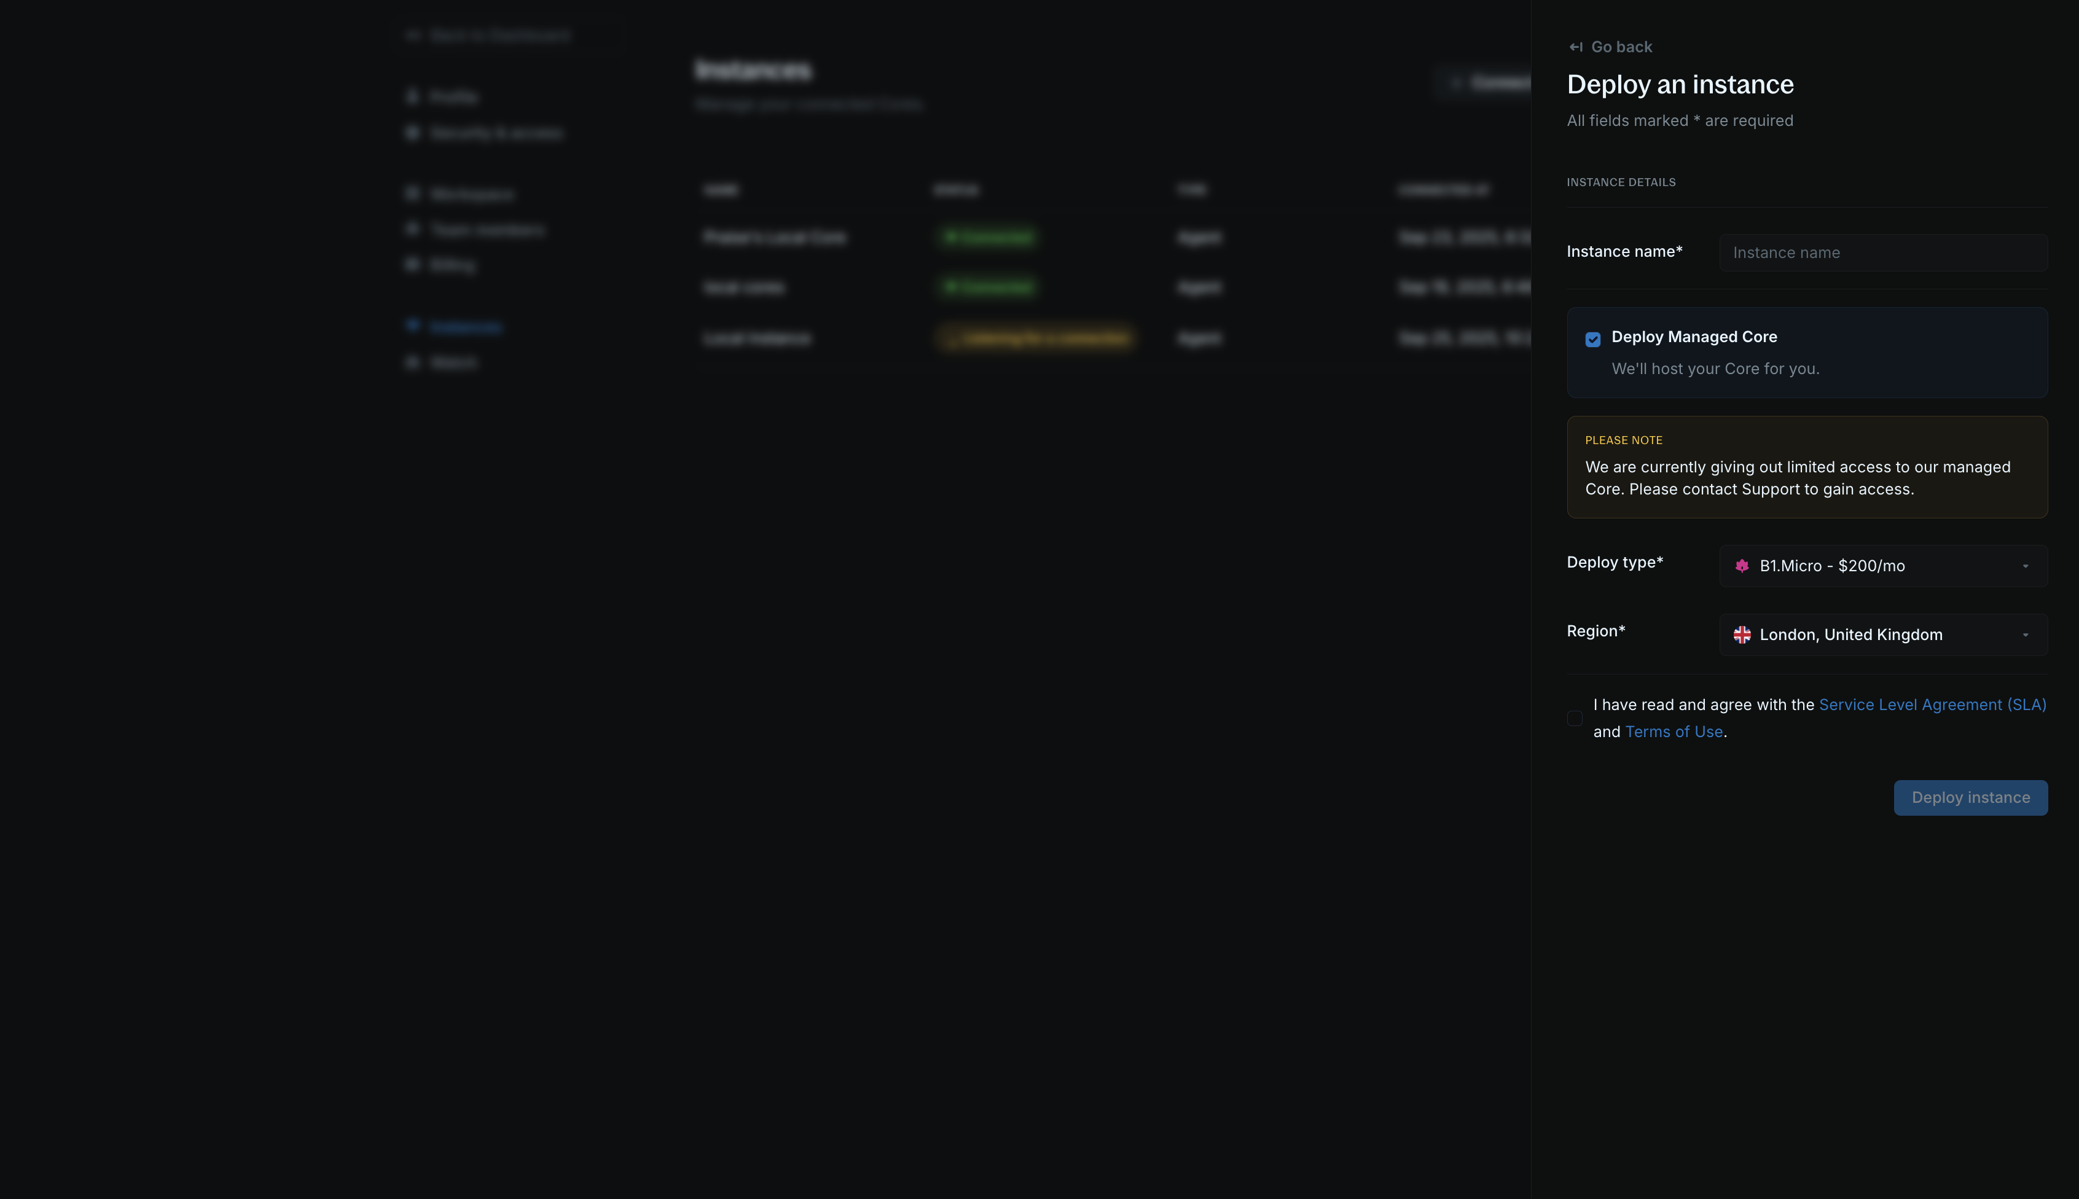Click the Instance name input field

click(x=1883, y=252)
